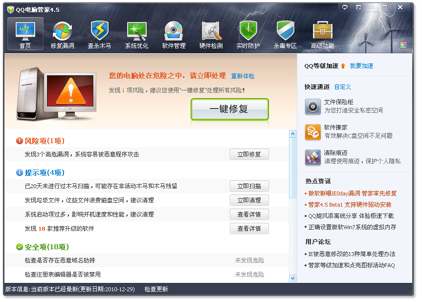Switch to the 首页 home tab
Viewport: 422px width, 302px height.
(x=25, y=34)
